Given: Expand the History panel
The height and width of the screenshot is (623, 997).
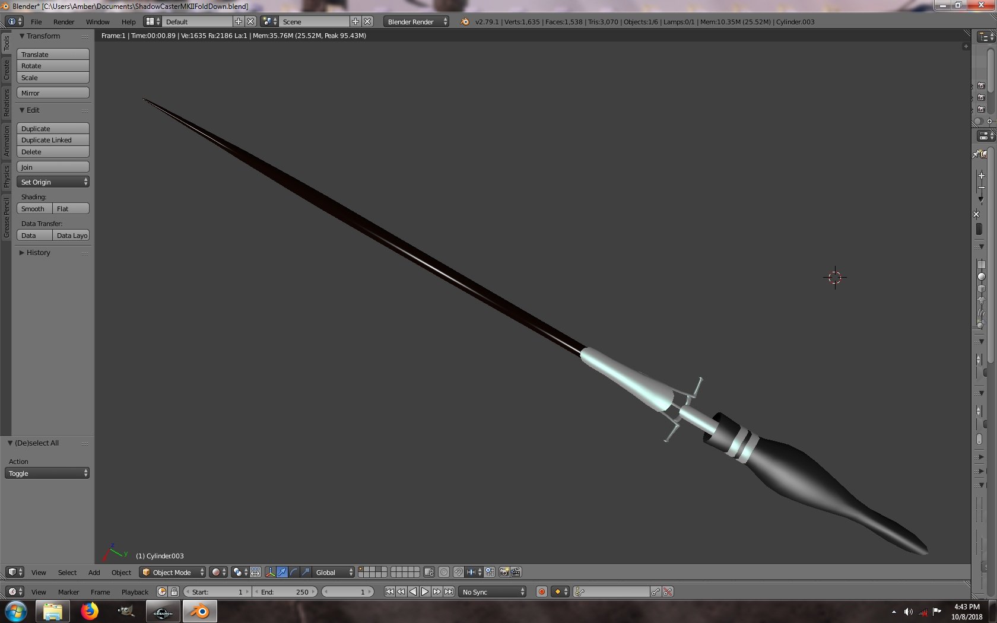Looking at the screenshot, I should (22, 253).
